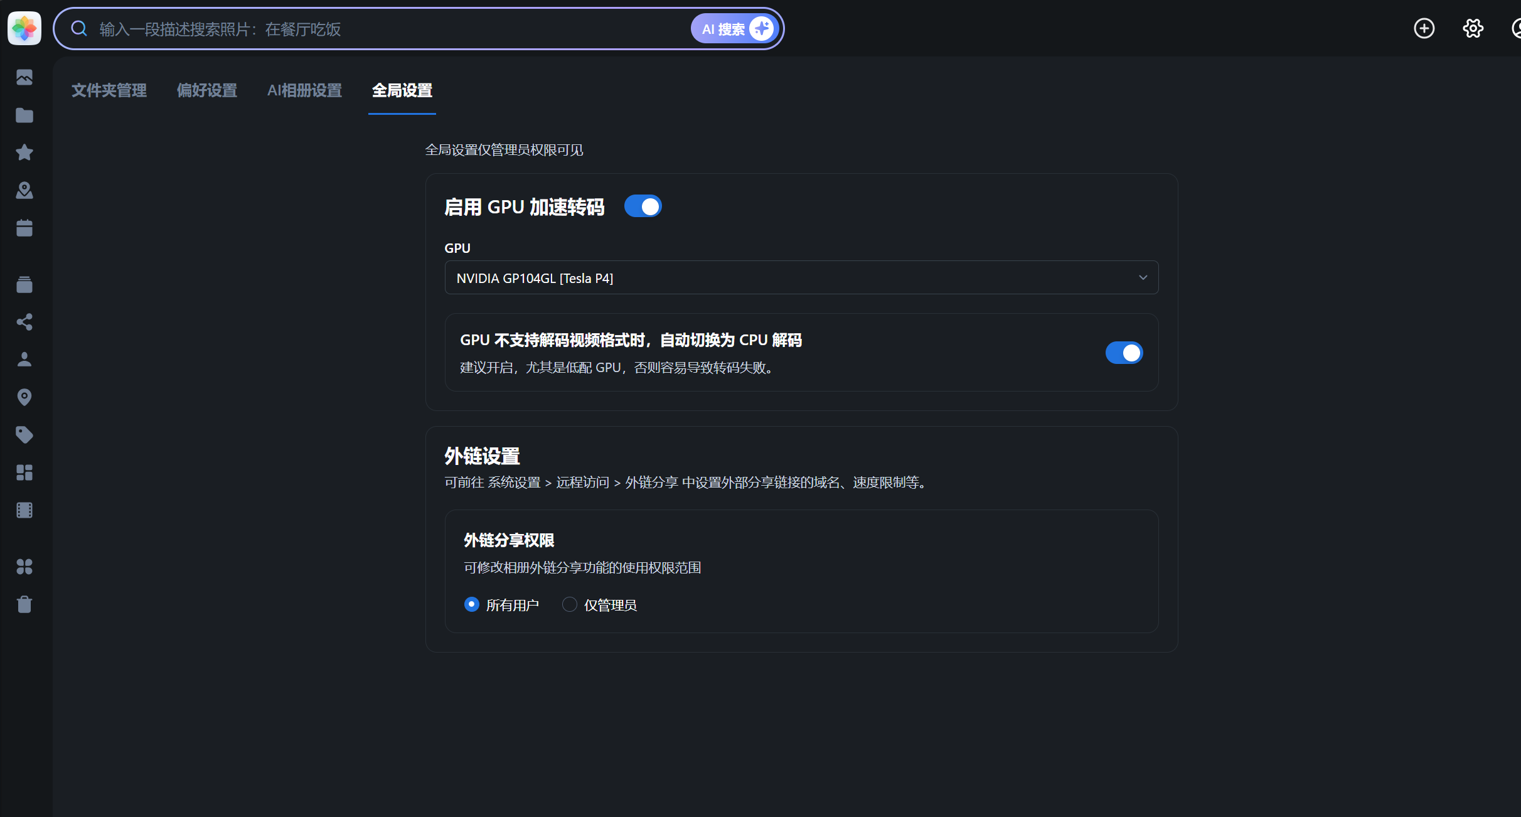The image size is (1521, 817).
Task: Switch to the AI相册设置 tab
Action: click(x=304, y=90)
